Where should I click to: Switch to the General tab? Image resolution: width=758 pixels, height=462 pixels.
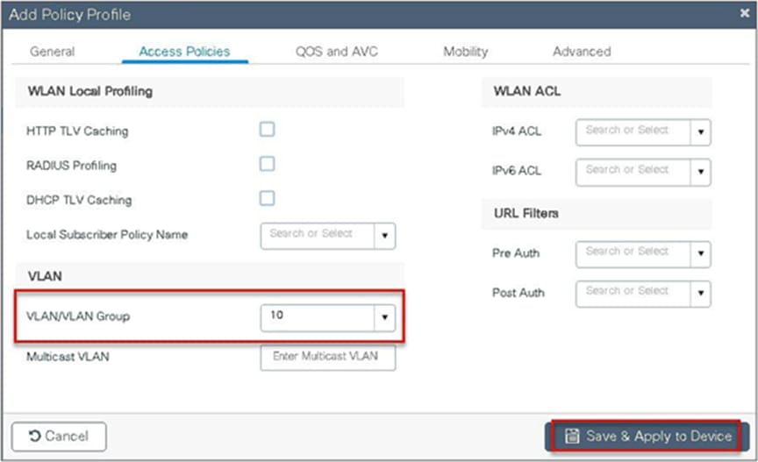coord(53,51)
